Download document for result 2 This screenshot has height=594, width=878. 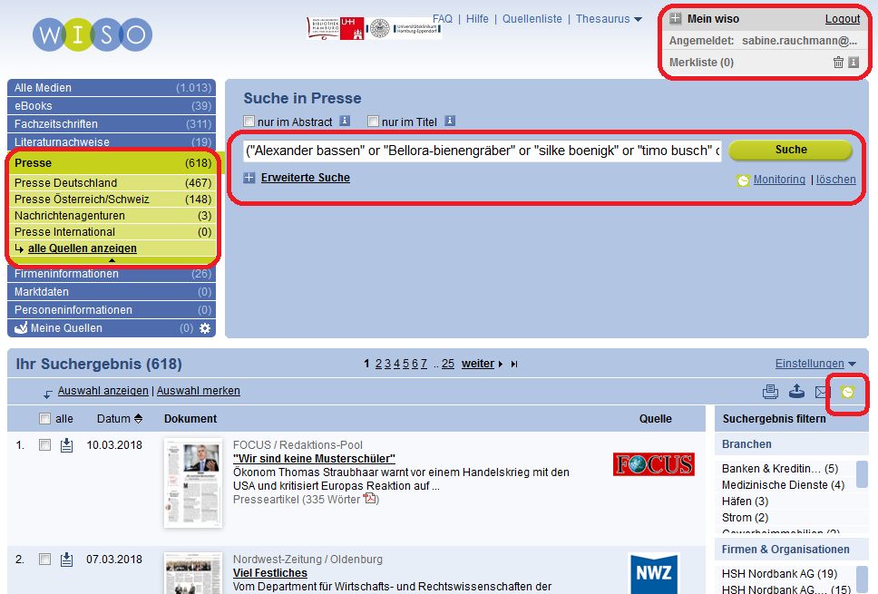tap(66, 560)
